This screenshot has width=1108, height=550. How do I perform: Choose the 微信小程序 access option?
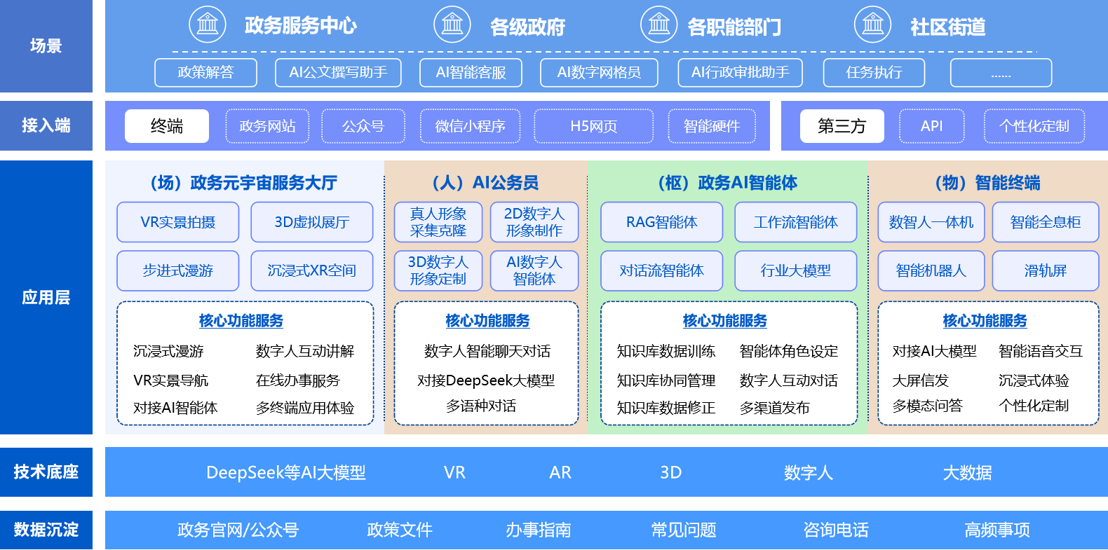470,126
